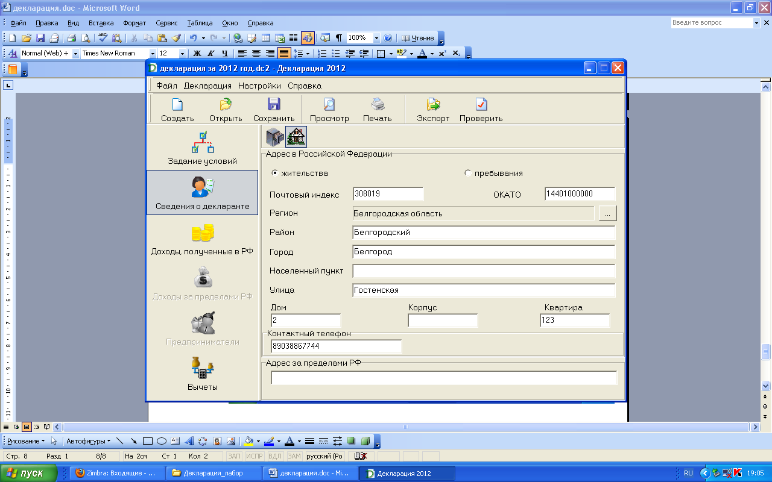Insert WordArt from Drawing toolbar
Viewport: 772px width, 482px height.
[x=189, y=441]
